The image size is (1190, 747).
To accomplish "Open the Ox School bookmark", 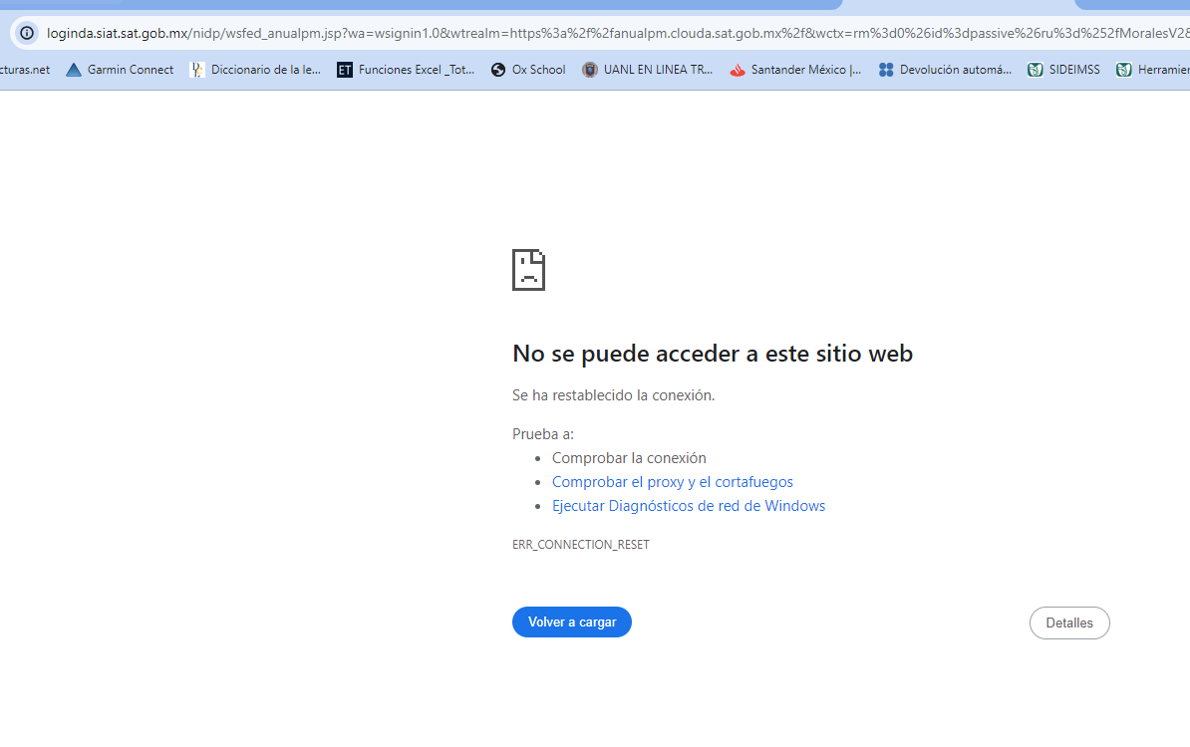I will (528, 70).
